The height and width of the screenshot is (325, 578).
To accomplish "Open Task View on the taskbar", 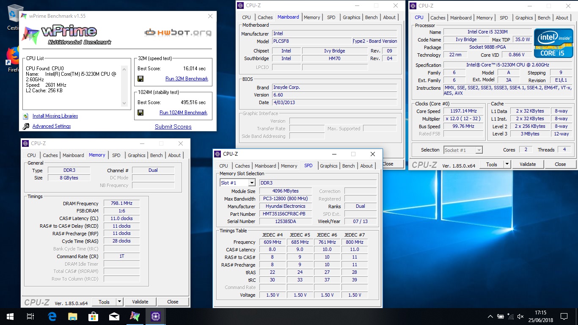I will pos(30,316).
